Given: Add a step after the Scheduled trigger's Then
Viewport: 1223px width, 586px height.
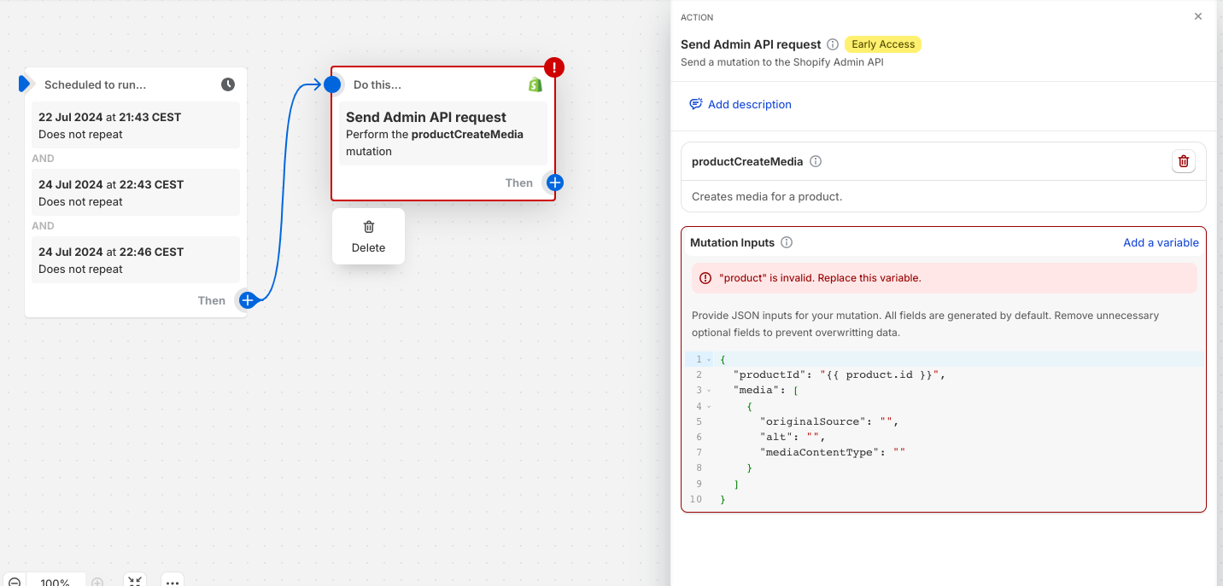Looking at the screenshot, I should (248, 300).
